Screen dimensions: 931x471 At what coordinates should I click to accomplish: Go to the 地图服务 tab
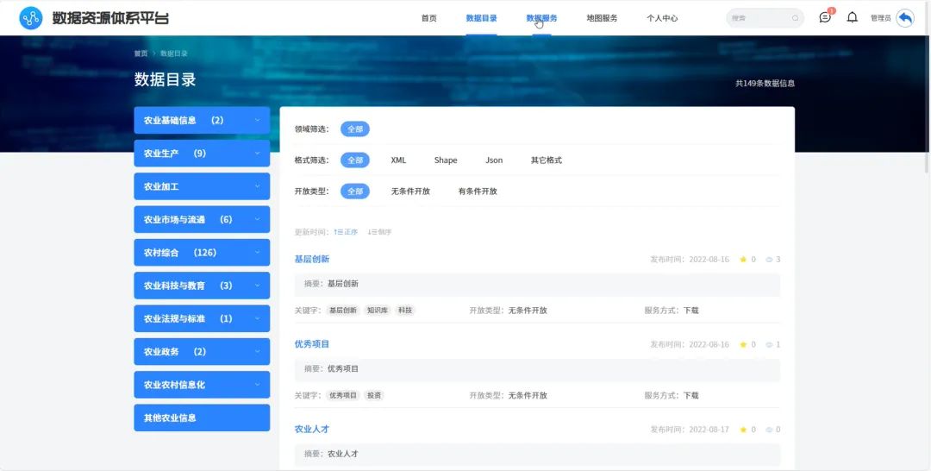(x=602, y=18)
